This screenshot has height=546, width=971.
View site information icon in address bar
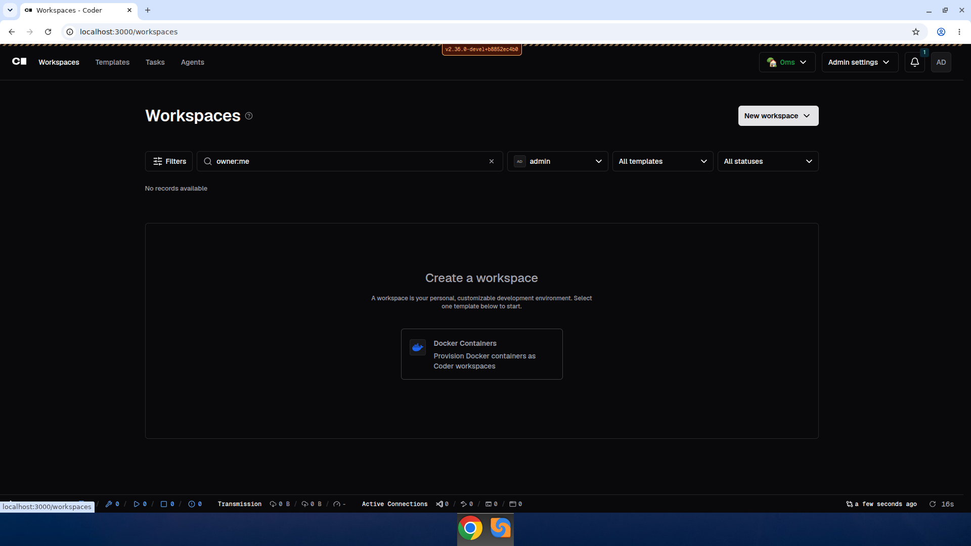point(70,32)
